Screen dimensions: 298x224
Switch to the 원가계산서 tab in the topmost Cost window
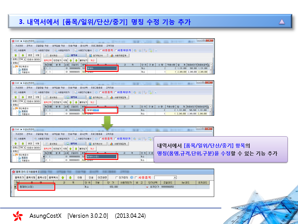[x=97, y=55]
